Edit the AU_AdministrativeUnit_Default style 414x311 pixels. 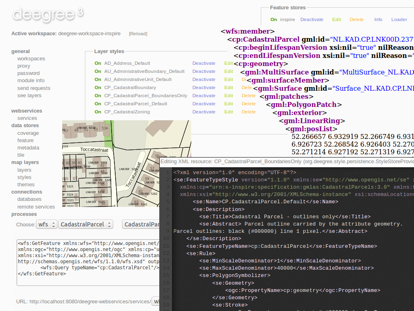(x=229, y=79)
